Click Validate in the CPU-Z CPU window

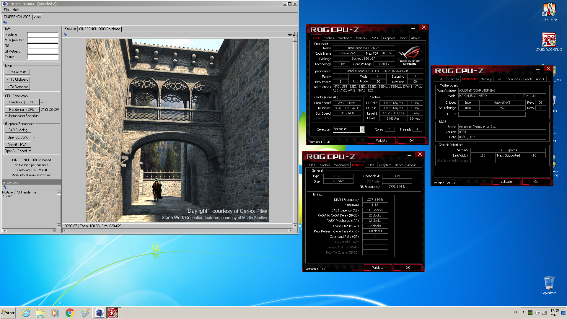(x=381, y=141)
